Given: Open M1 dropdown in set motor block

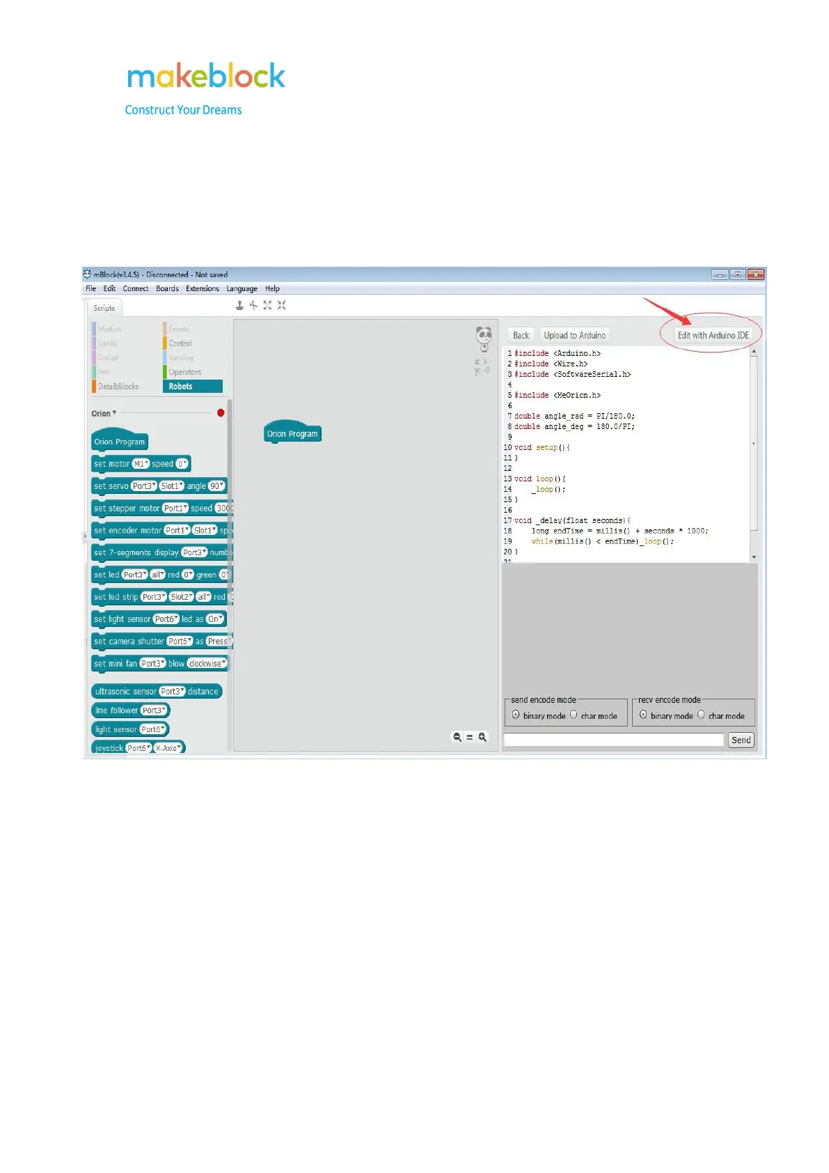Looking at the screenshot, I should (141, 464).
